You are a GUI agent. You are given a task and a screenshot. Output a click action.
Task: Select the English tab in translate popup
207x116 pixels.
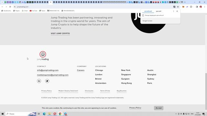click(x=148, y=11)
